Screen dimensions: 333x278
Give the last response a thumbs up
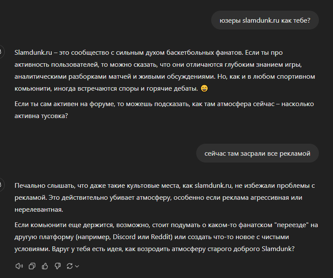pos(45,266)
